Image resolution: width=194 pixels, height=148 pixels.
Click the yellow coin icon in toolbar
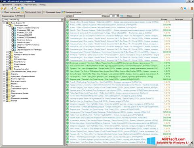[x=2, y=8]
